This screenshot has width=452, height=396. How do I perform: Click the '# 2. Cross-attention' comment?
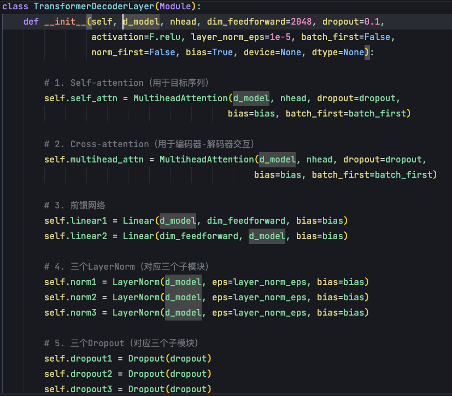[x=149, y=144]
